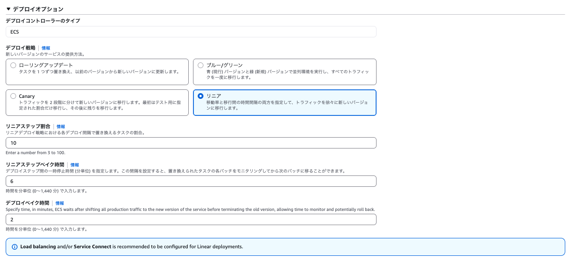Viewport: 570px width, 262px height.
Task: Click the info icon in the blue banner
Action: point(14,247)
